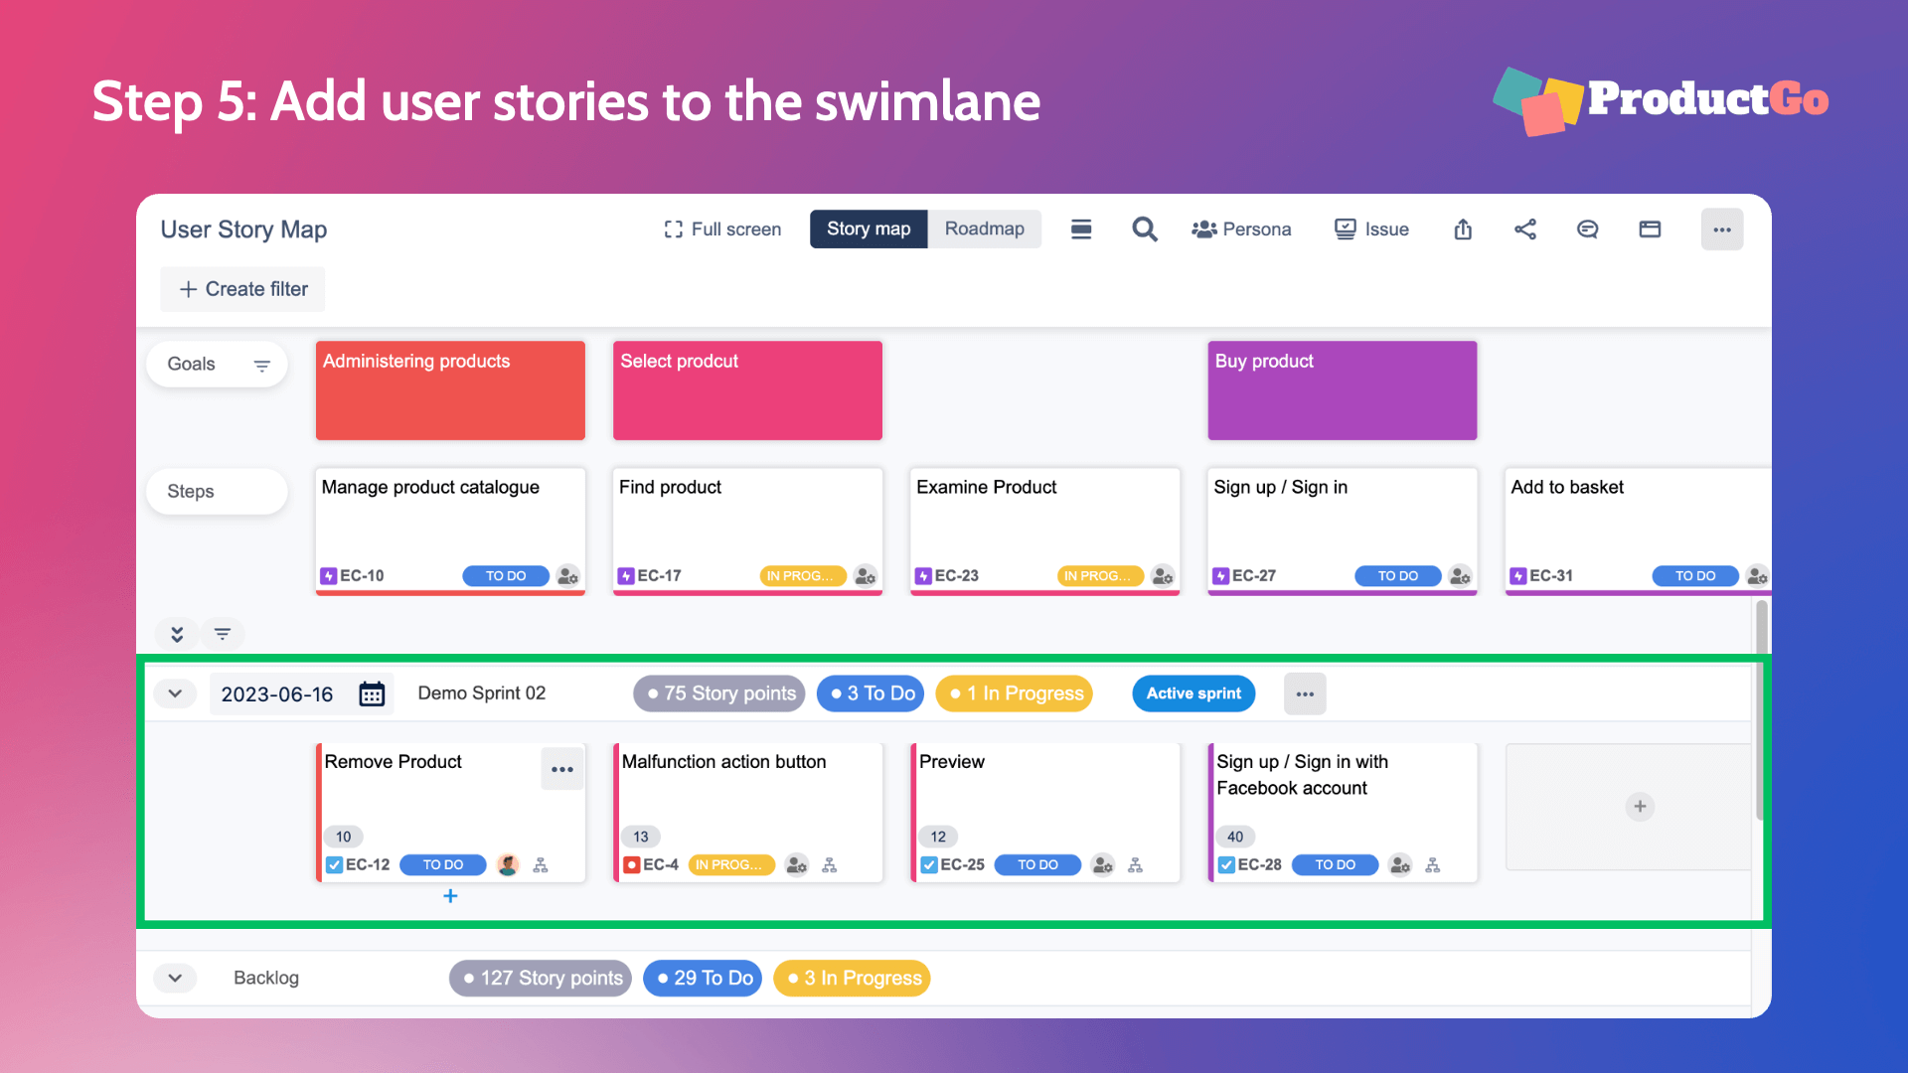Click the filter toggle next to swimlane controls
Image resolution: width=1908 pixels, height=1073 pixels.
click(223, 633)
